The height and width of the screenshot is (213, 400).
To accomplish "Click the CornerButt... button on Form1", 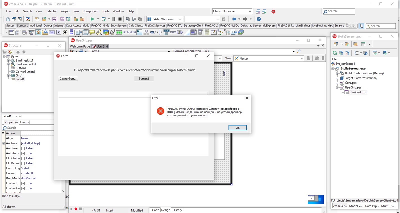I will tap(68, 79).
